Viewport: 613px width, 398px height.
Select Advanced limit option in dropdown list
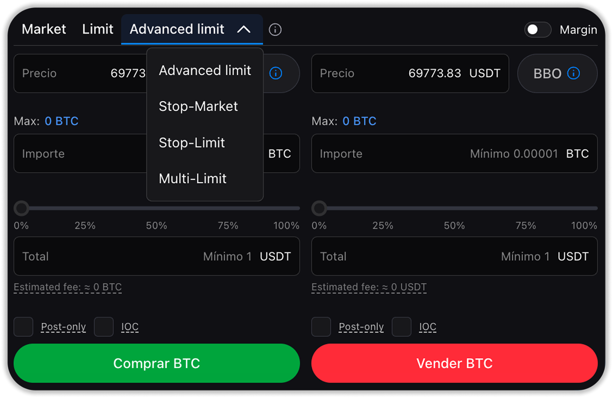[x=205, y=71]
